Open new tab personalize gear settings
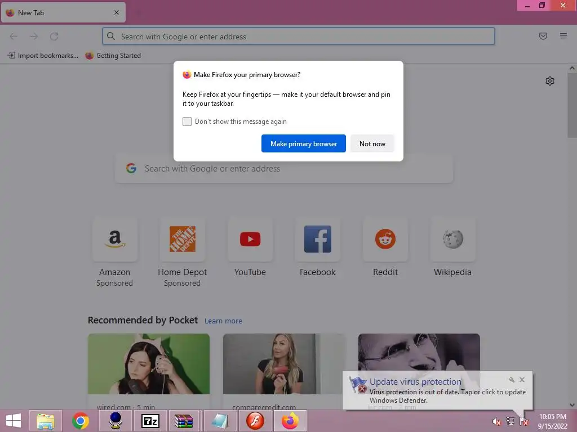 tap(550, 81)
